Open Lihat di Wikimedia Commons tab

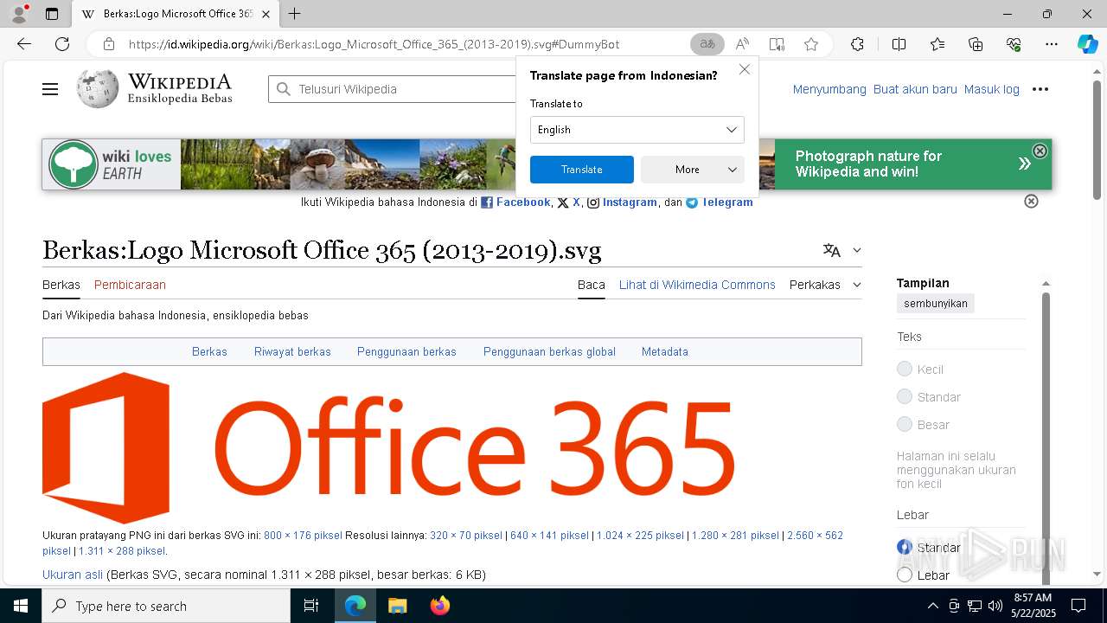click(697, 285)
